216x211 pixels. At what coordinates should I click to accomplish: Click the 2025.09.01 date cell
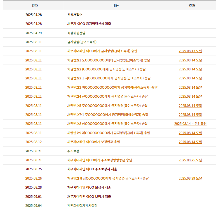(34, 197)
